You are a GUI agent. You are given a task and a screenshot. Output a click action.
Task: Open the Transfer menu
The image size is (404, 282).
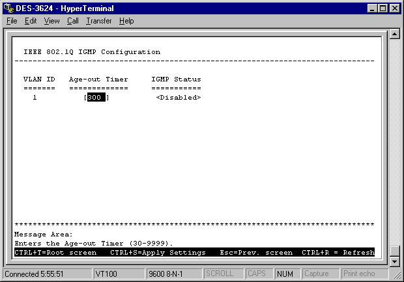(x=98, y=21)
